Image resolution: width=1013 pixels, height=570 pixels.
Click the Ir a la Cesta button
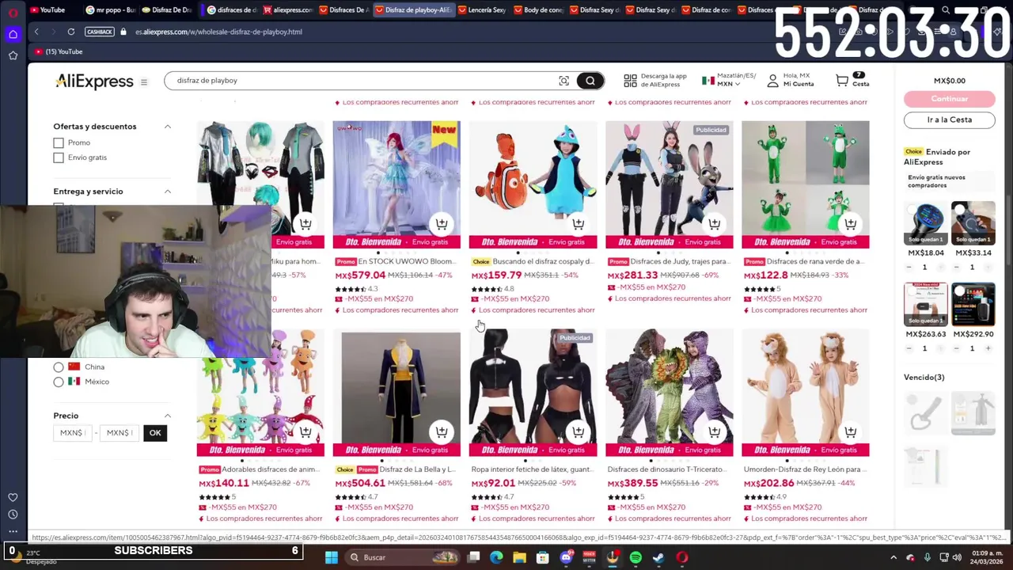coord(949,120)
